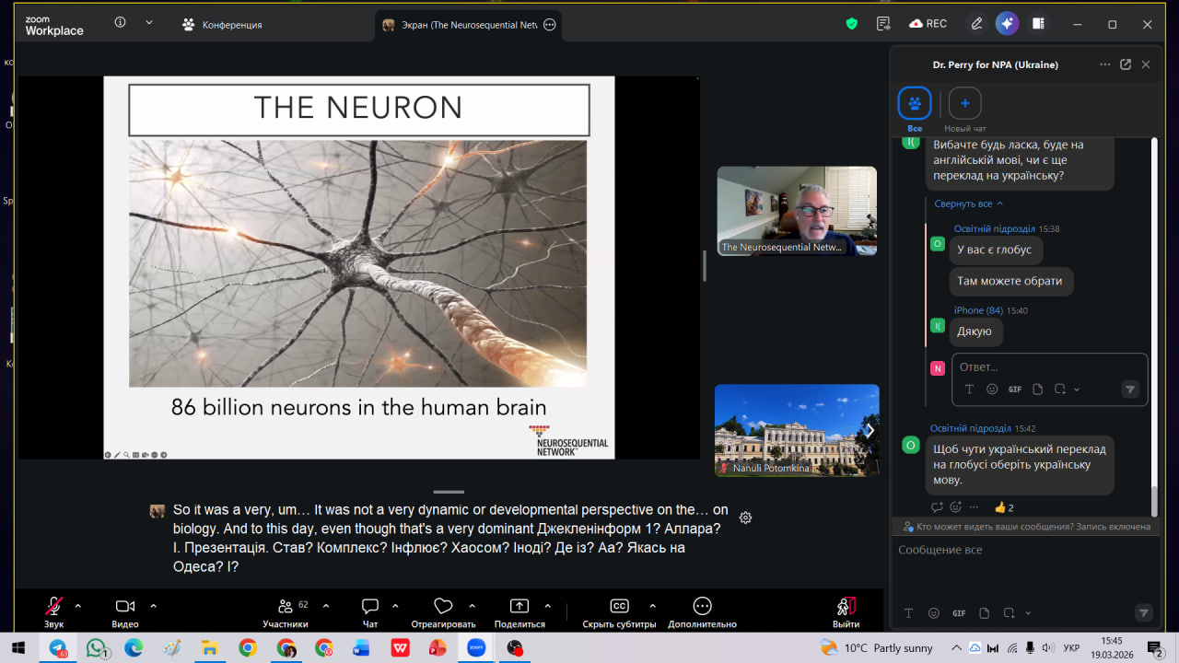The image size is (1179, 663).
Task: Expand audio options arrow next to Звук
Action: click(77, 606)
